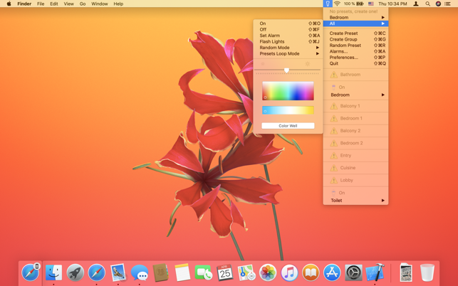The width and height of the screenshot is (458, 286).
Task: Click the Bedroom 2 light entry
Action: coord(355,143)
